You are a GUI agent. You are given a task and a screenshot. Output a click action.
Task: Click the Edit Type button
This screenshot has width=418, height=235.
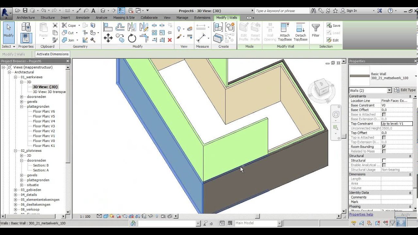(x=405, y=90)
